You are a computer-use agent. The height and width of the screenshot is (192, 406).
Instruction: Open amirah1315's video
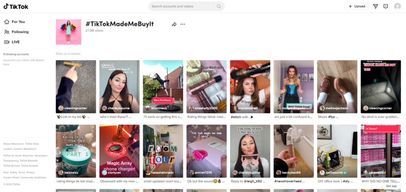click(x=206, y=151)
